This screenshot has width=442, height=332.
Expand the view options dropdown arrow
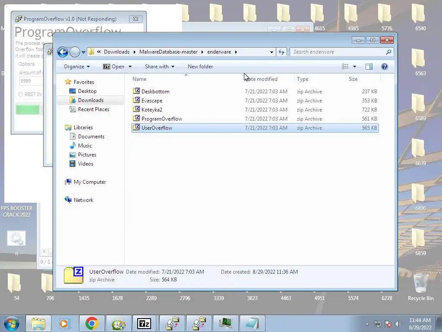(x=354, y=67)
